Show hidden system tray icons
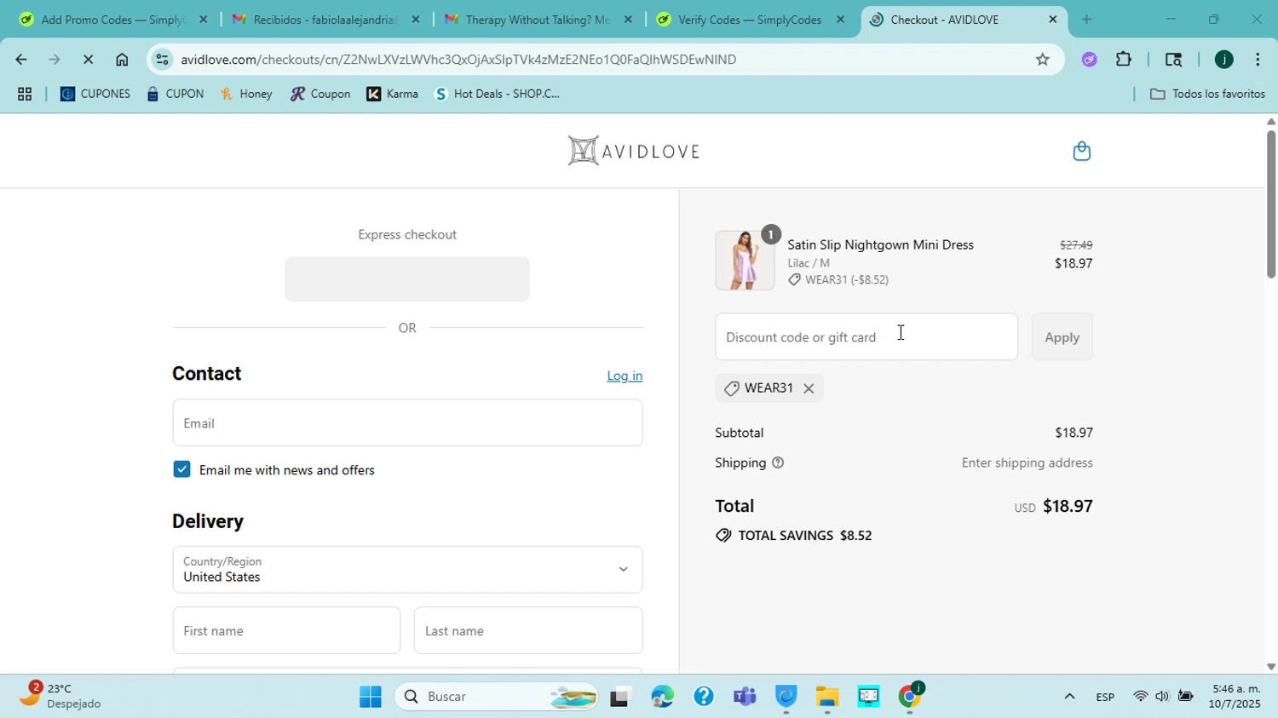 [1068, 697]
